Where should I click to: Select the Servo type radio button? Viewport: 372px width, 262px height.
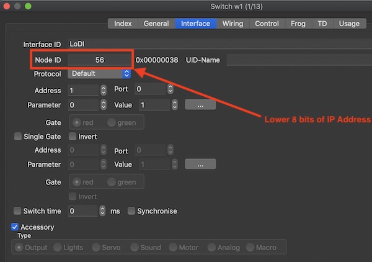point(96,248)
